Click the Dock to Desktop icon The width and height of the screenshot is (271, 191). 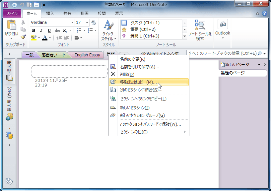[x=29, y=5]
